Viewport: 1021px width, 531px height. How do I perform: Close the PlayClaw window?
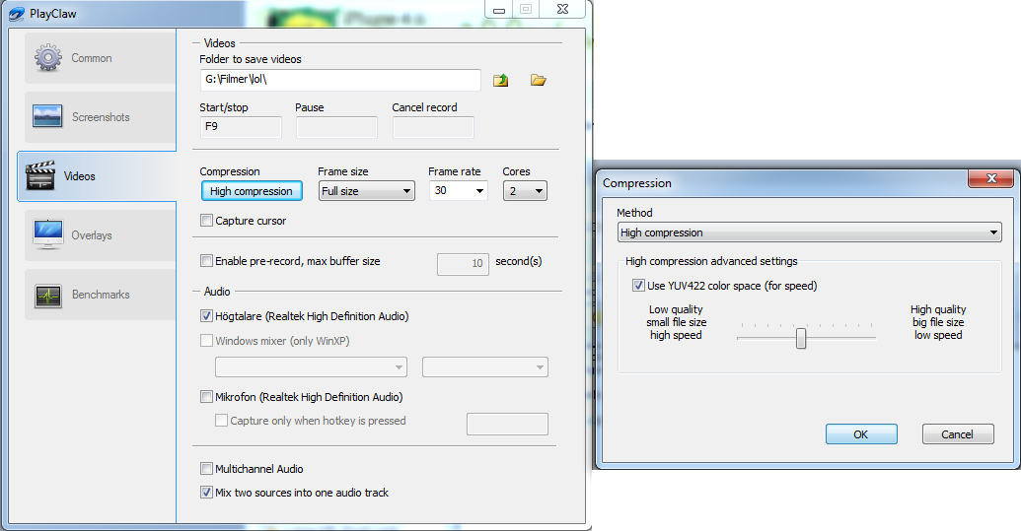tap(563, 9)
